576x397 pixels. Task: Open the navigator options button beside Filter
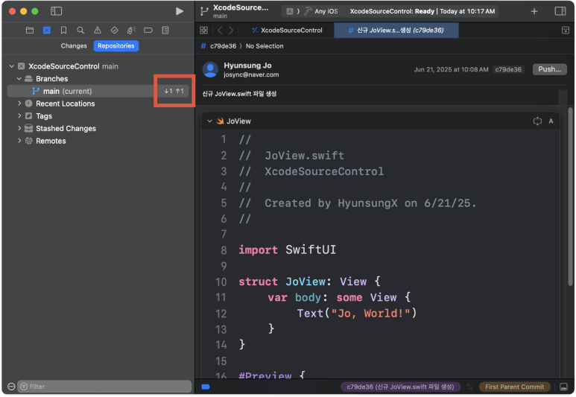tap(11, 387)
